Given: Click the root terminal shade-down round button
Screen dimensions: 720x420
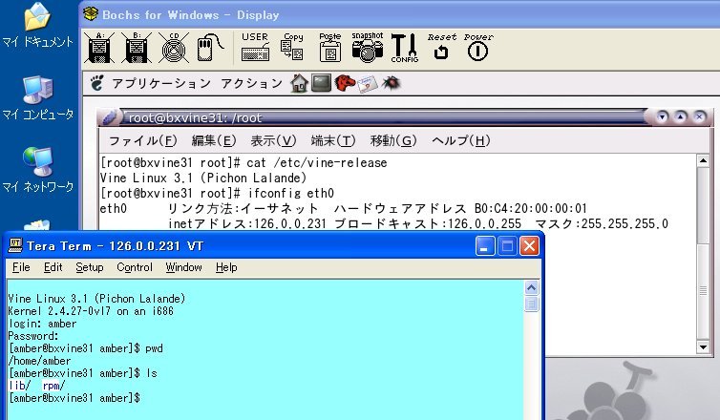Looking at the screenshot, I should (x=662, y=117).
